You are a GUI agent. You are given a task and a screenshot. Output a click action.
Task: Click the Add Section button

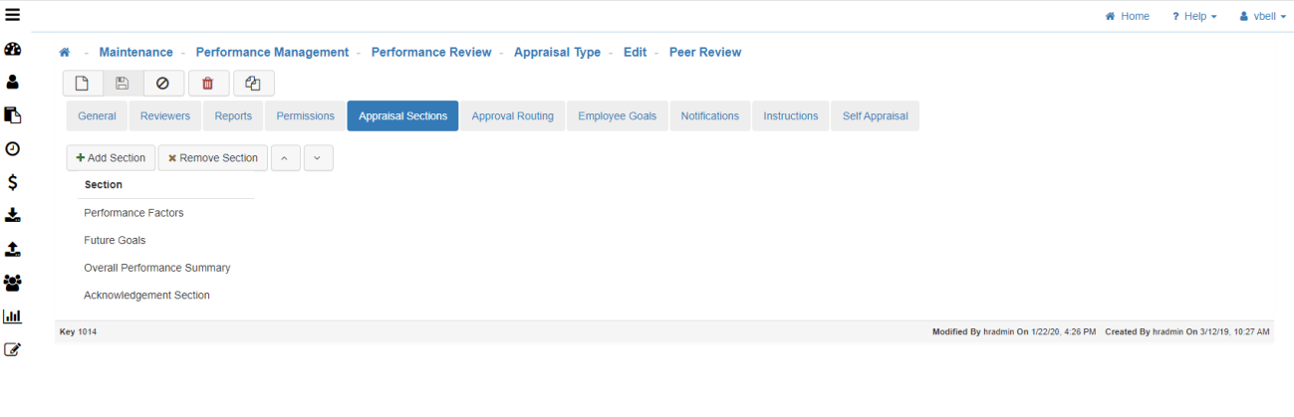coord(111,158)
